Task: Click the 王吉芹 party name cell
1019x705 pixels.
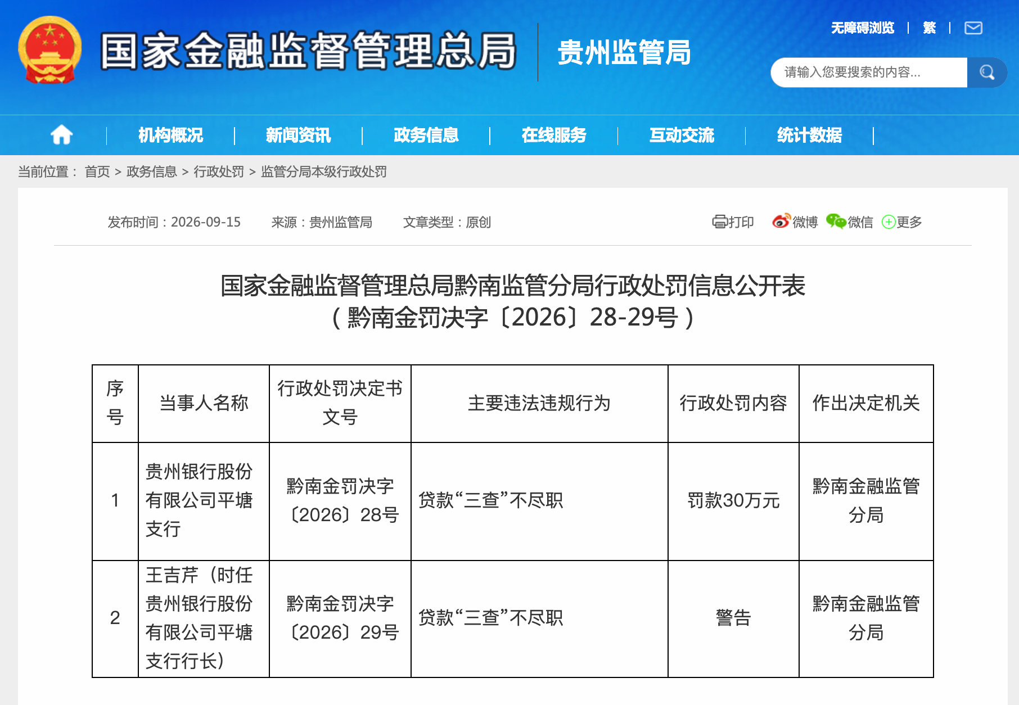Action: [204, 618]
